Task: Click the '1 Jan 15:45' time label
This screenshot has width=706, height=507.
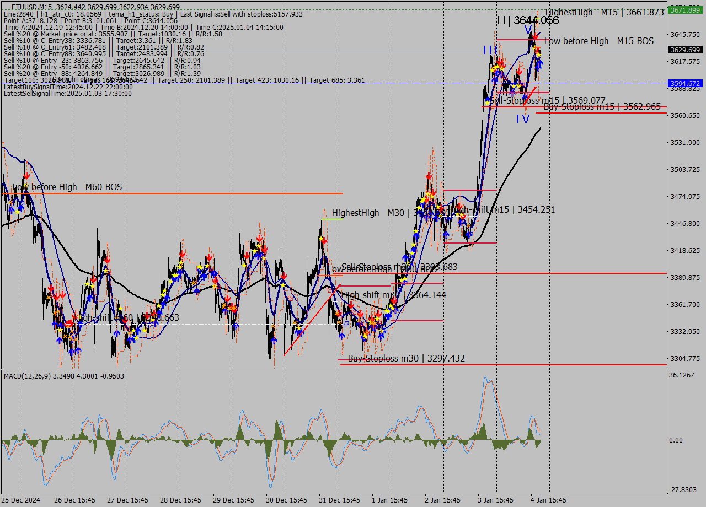Action: [389, 500]
